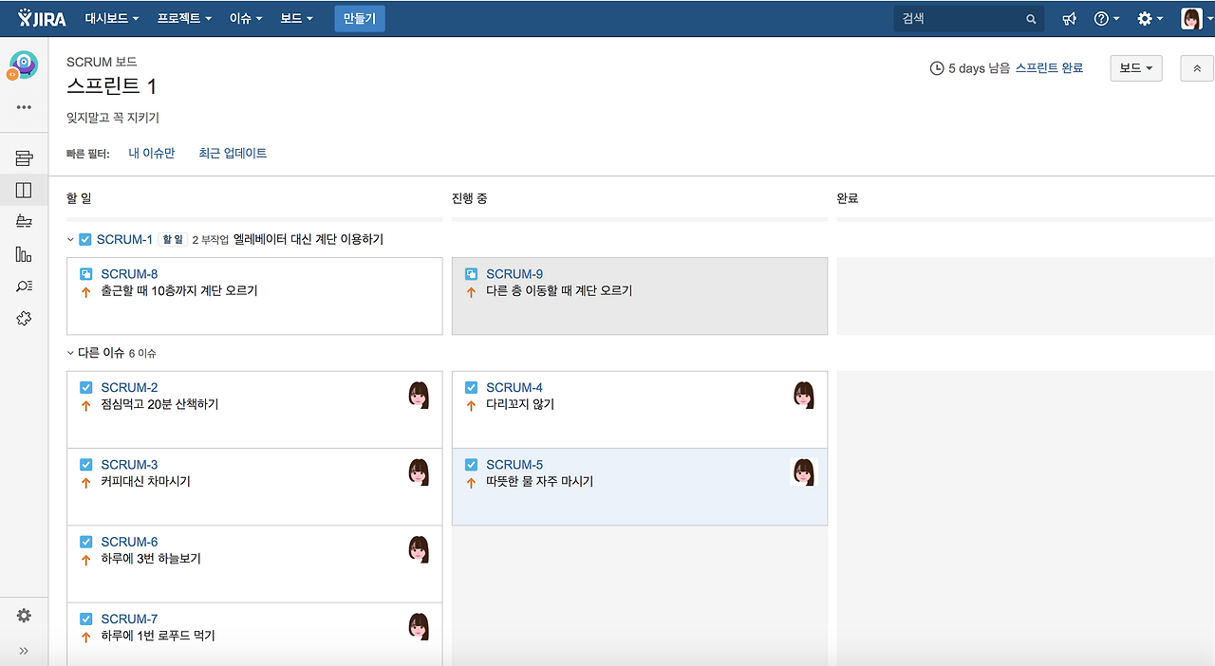
Task: Click the 검색 search input field
Action: 969,19
